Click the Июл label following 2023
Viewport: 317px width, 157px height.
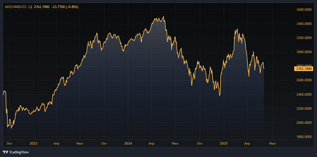point(80,143)
